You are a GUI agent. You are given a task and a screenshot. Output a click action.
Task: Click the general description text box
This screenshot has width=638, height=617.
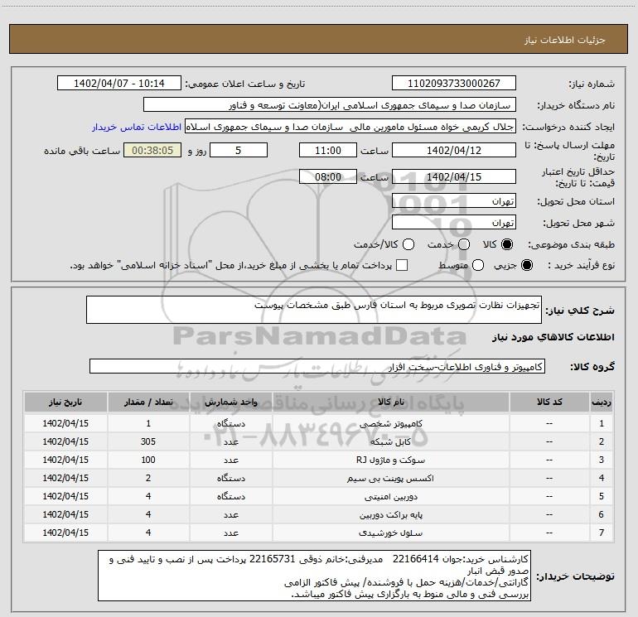tap(314, 310)
